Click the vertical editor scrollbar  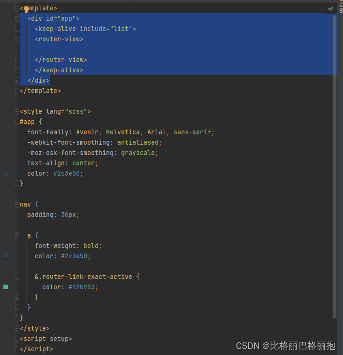[335, 166]
